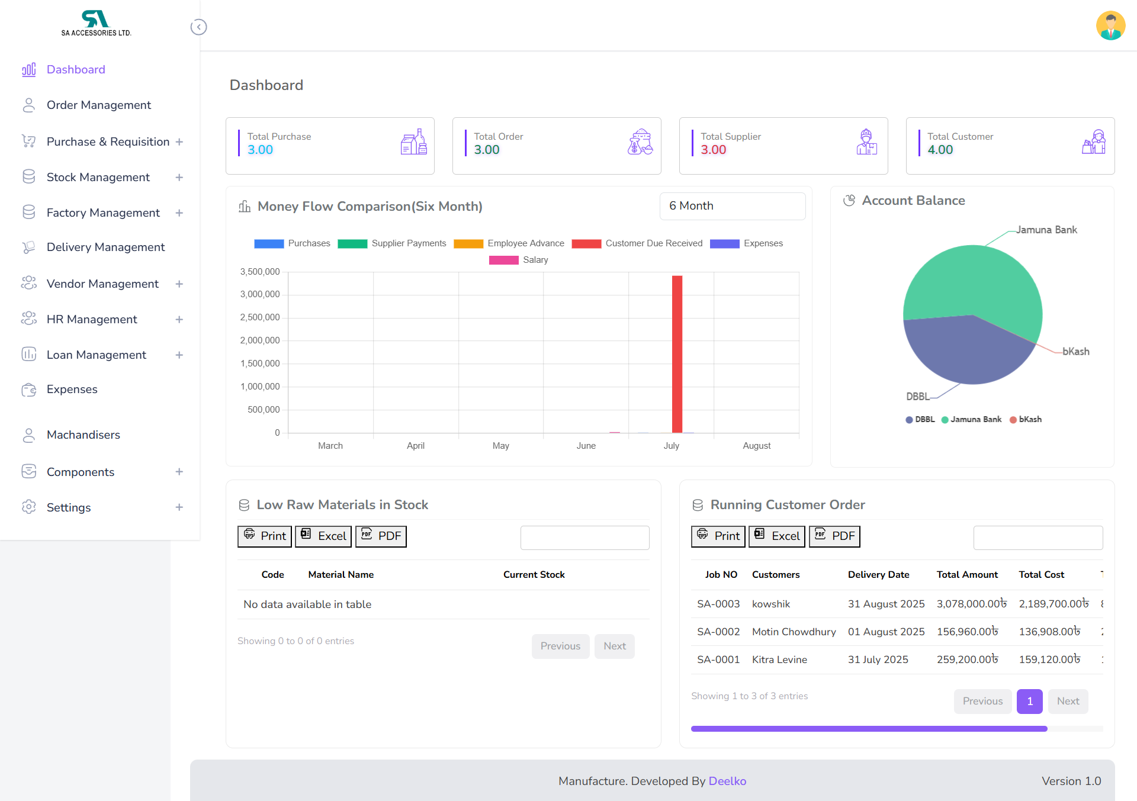Click the Expenses wallet icon in sidebar

tap(28, 390)
